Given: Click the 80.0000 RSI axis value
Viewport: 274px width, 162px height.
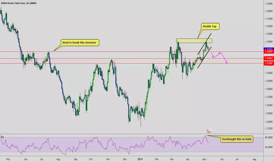Looking at the screenshot, I should 269,138.
